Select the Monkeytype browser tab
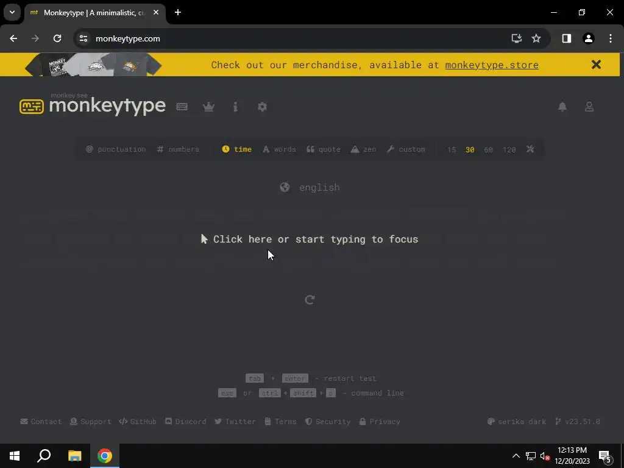Image resolution: width=624 pixels, height=468 pixels. click(95, 12)
